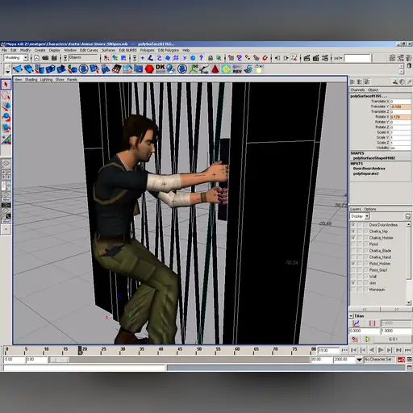Click the Titan curve graph icon
The width and height of the screenshot is (413, 413).
pyautogui.click(x=357, y=323)
